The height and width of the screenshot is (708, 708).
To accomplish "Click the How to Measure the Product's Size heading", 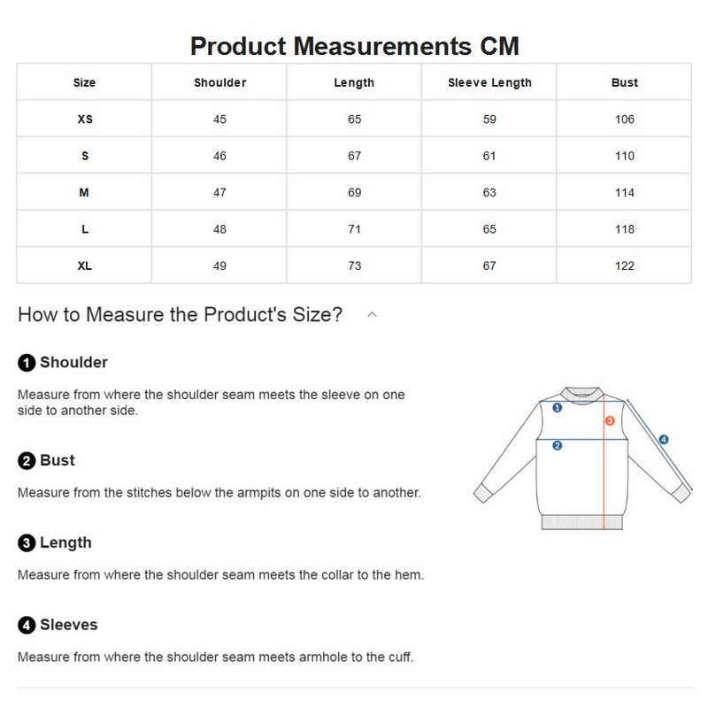I will point(180,314).
